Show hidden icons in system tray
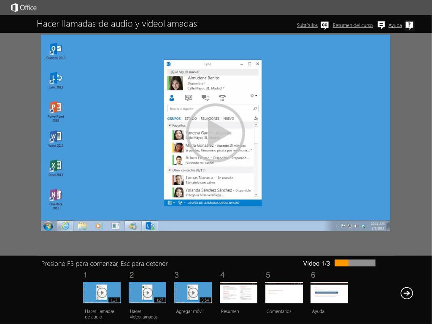432x324 pixels. [x=336, y=226]
